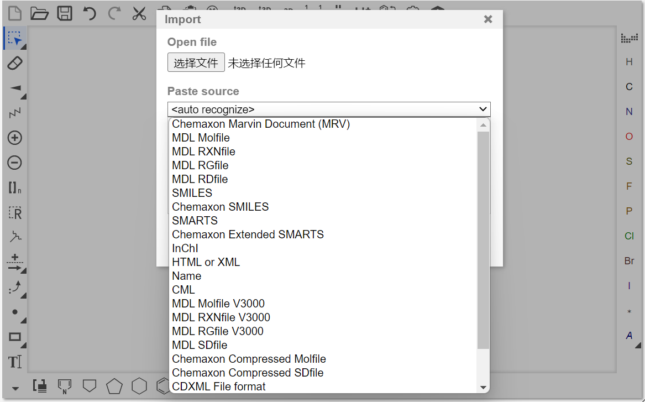Select the electron flow arrow tool

click(x=15, y=287)
